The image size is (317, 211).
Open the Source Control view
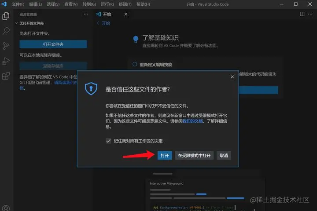6,46
